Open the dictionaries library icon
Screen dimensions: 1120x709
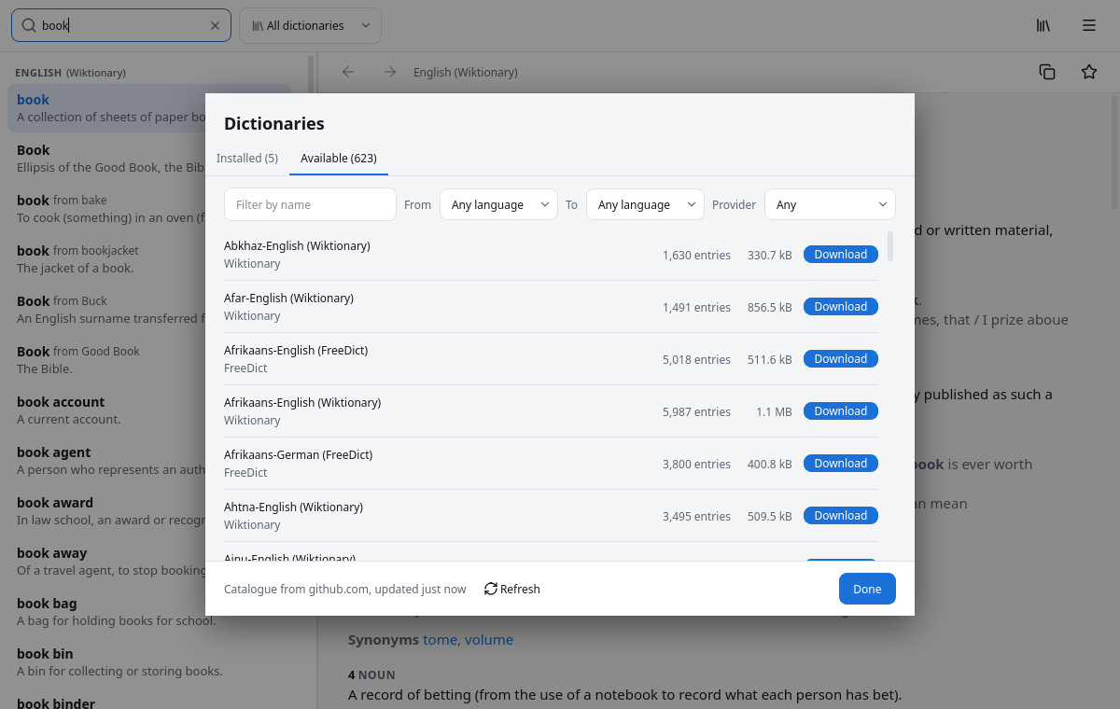(1043, 26)
